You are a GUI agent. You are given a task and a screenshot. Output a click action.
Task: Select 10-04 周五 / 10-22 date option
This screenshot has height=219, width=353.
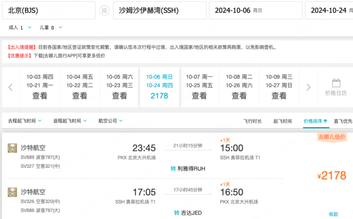pyautogui.click(x=79, y=87)
